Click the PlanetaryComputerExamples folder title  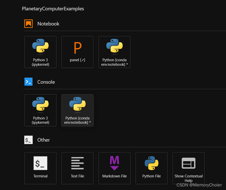point(53,9)
